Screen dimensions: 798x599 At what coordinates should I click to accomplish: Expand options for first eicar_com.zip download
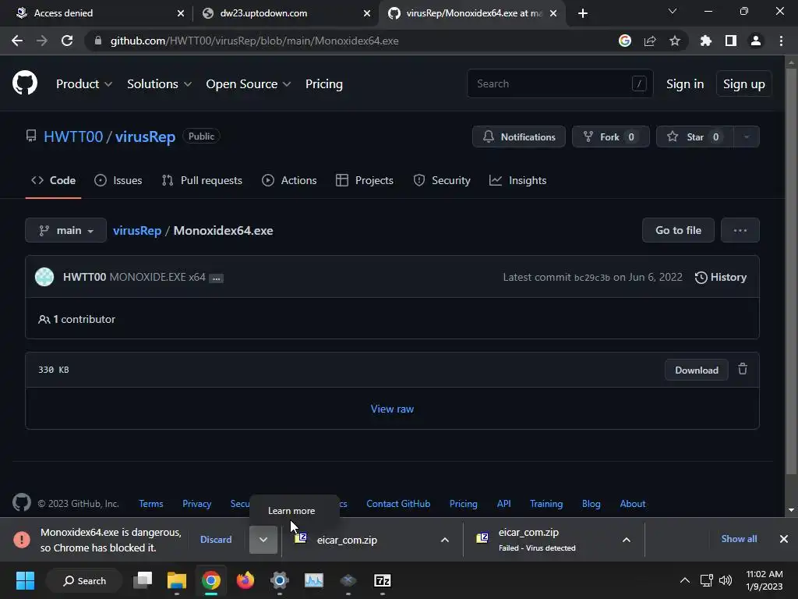click(x=445, y=540)
